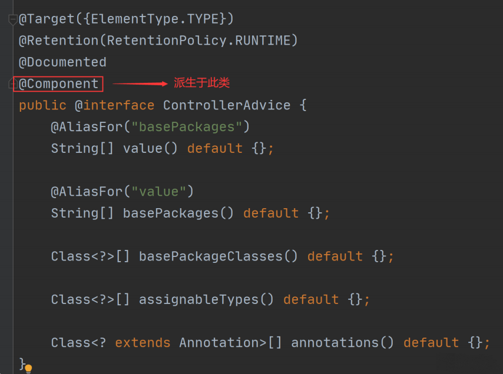Collapse the fold marker beside @Target
This screenshot has width=503, height=374.
click(x=12, y=20)
